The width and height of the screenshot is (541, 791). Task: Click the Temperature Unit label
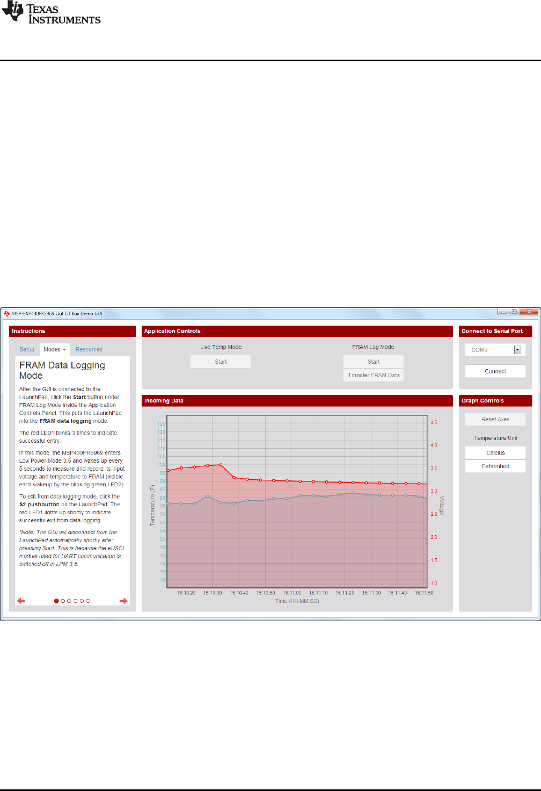pyautogui.click(x=495, y=438)
